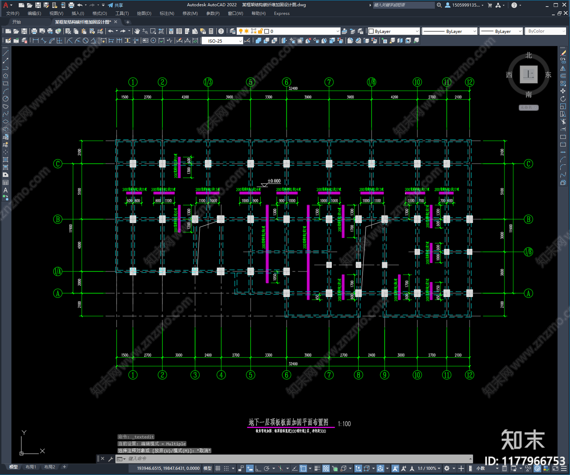The image size is (570, 475).
Task: Select the Multiline Text 'A' tool
Action: tap(5, 190)
